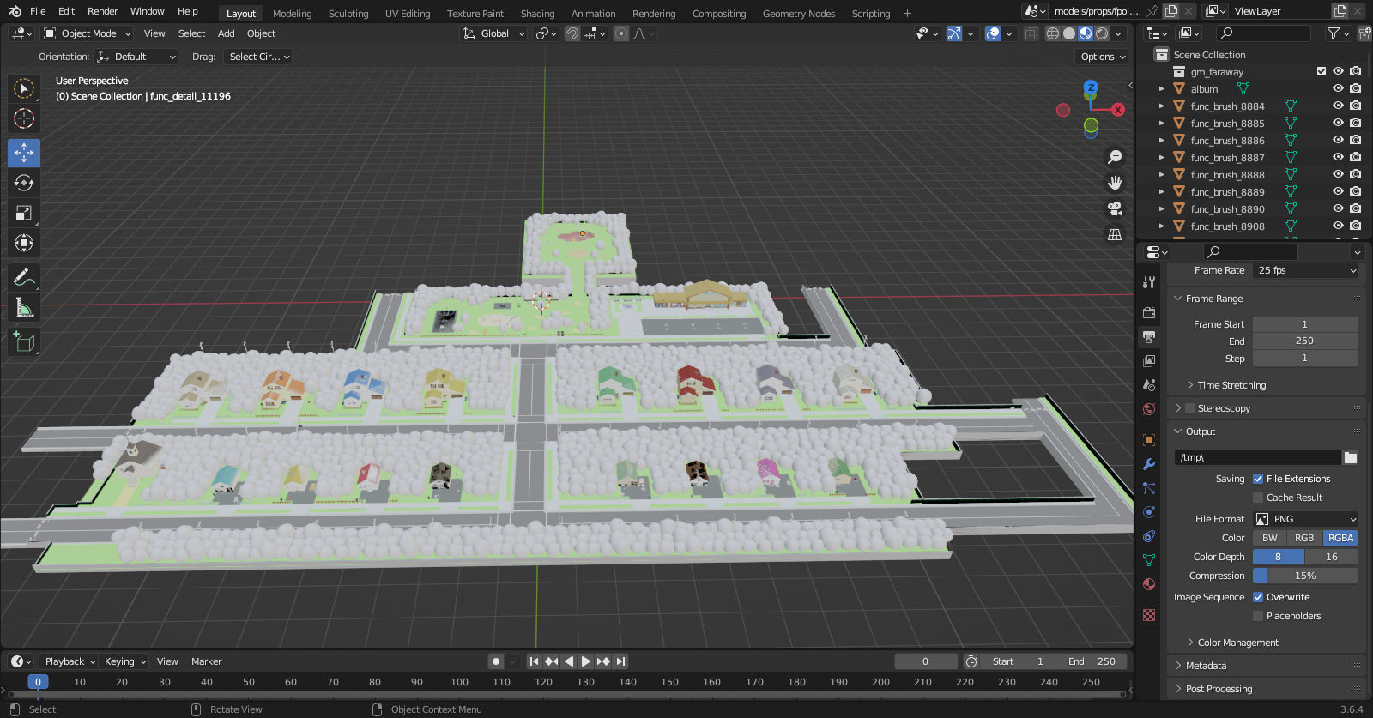The image size is (1373, 718).
Task: Open the Modifiers wrench tab
Action: (1149, 464)
